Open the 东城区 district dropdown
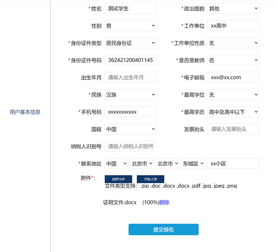 [193, 163]
